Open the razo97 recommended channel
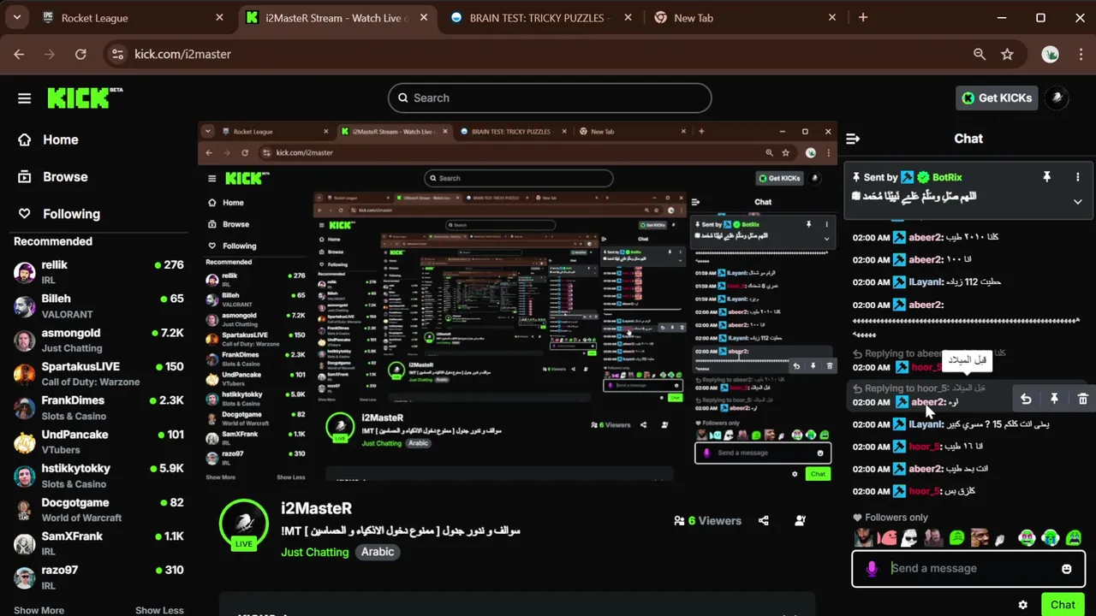1096x616 pixels. coord(99,577)
